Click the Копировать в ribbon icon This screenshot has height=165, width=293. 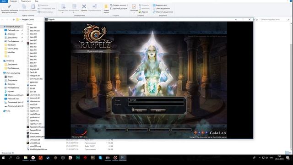pos(74,6)
